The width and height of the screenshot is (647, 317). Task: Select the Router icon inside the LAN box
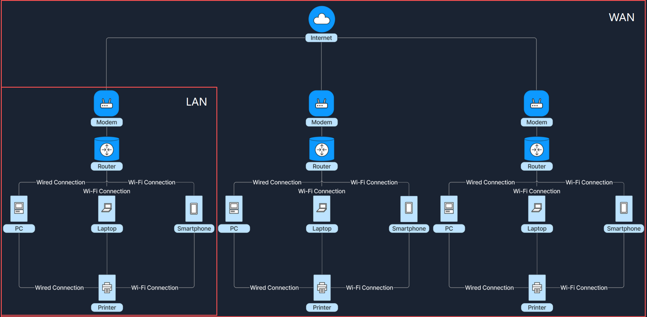107,149
